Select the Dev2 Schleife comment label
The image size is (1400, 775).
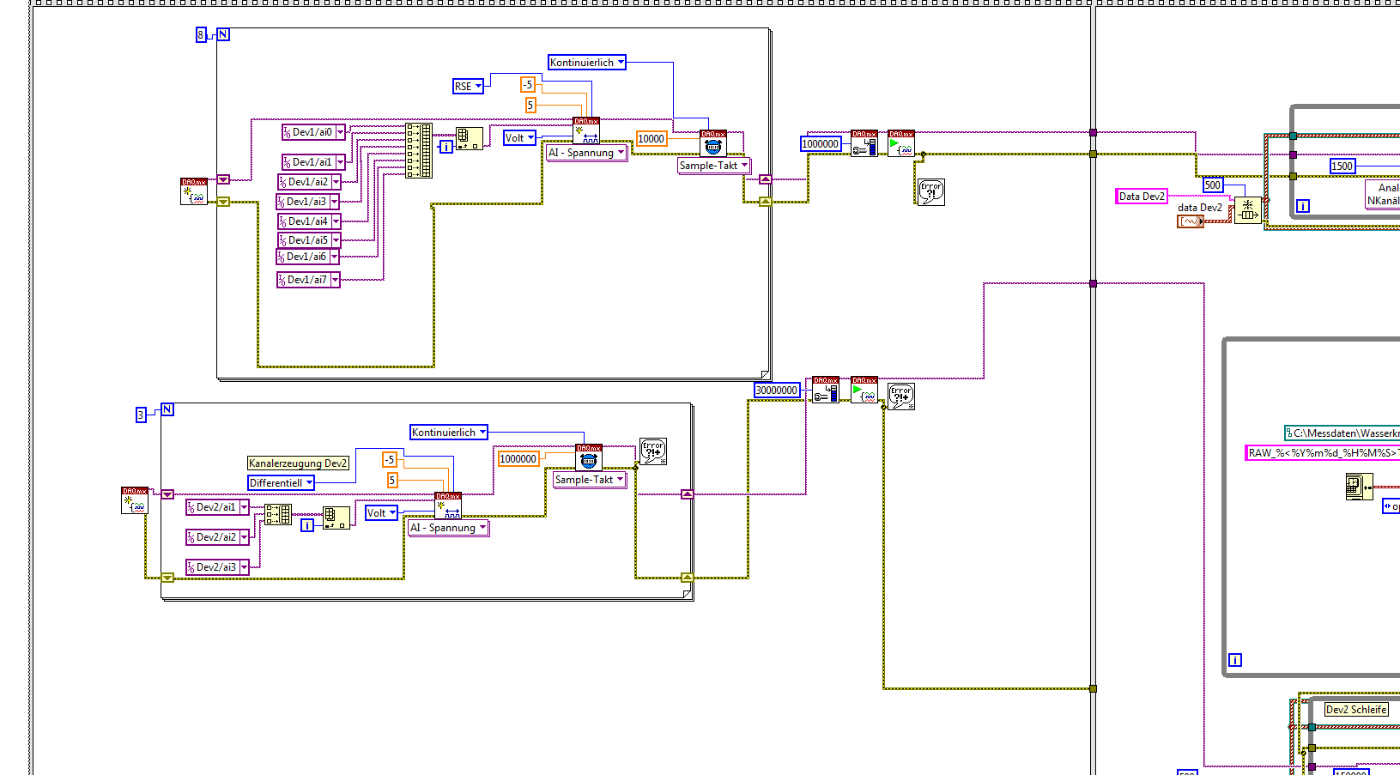point(1356,710)
